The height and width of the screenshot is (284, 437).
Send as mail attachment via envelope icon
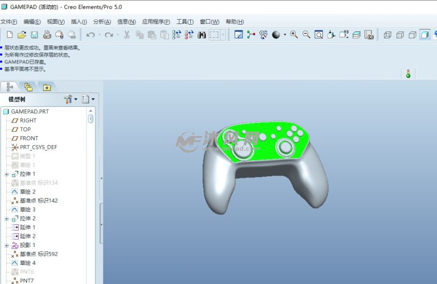tap(59, 35)
